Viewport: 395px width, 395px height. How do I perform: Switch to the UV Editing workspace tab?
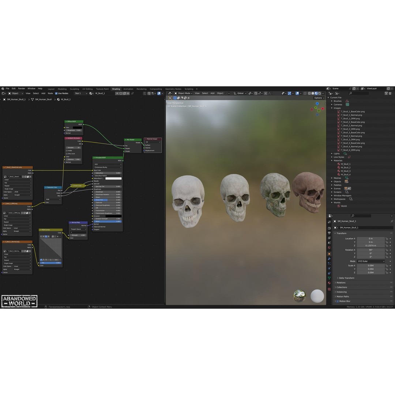pyautogui.click(x=87, y=89)
